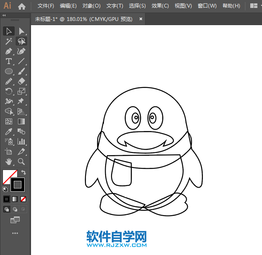The image size is (262, 255).
Task: Apply Gradient mode button
Action: (x=15, y=199)
